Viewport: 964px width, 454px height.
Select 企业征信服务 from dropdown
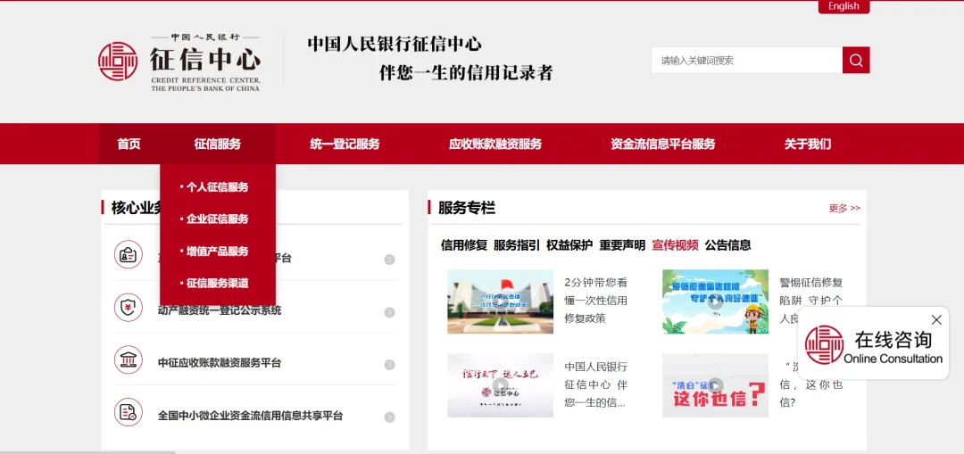pyautogui.click(x=218, y=219)
